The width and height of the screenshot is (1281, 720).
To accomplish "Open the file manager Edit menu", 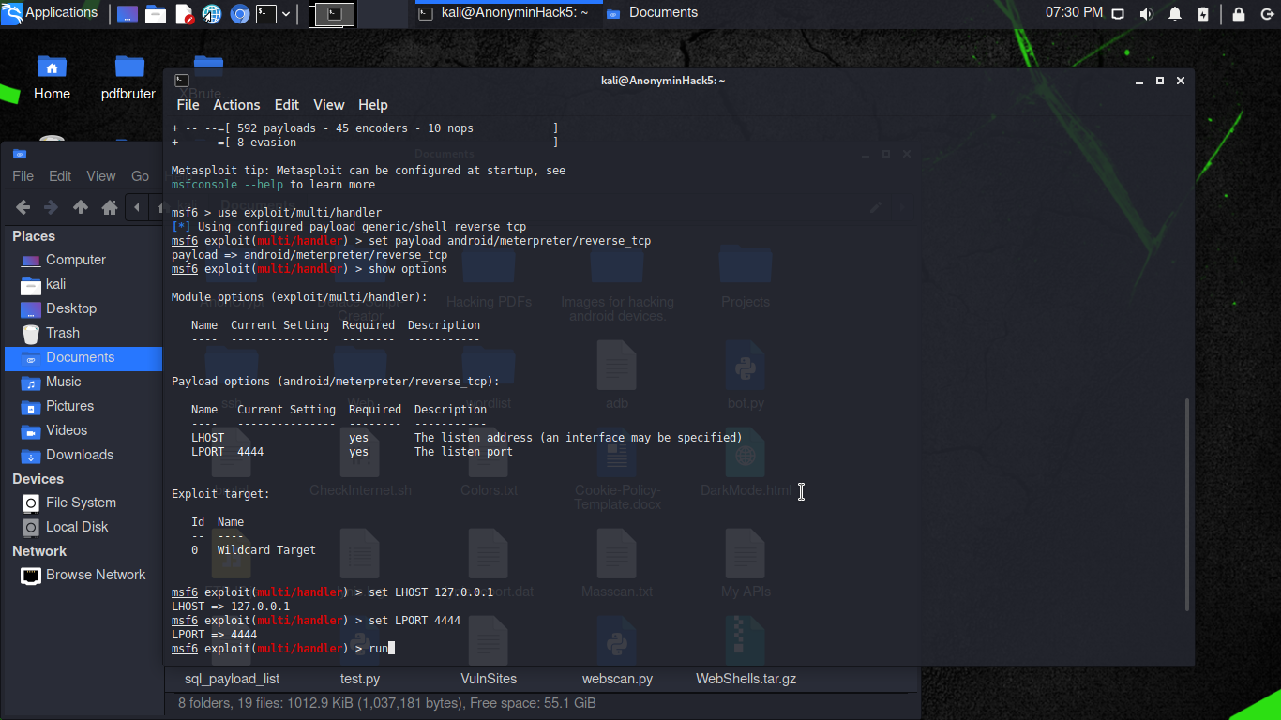I will (60, 176).
